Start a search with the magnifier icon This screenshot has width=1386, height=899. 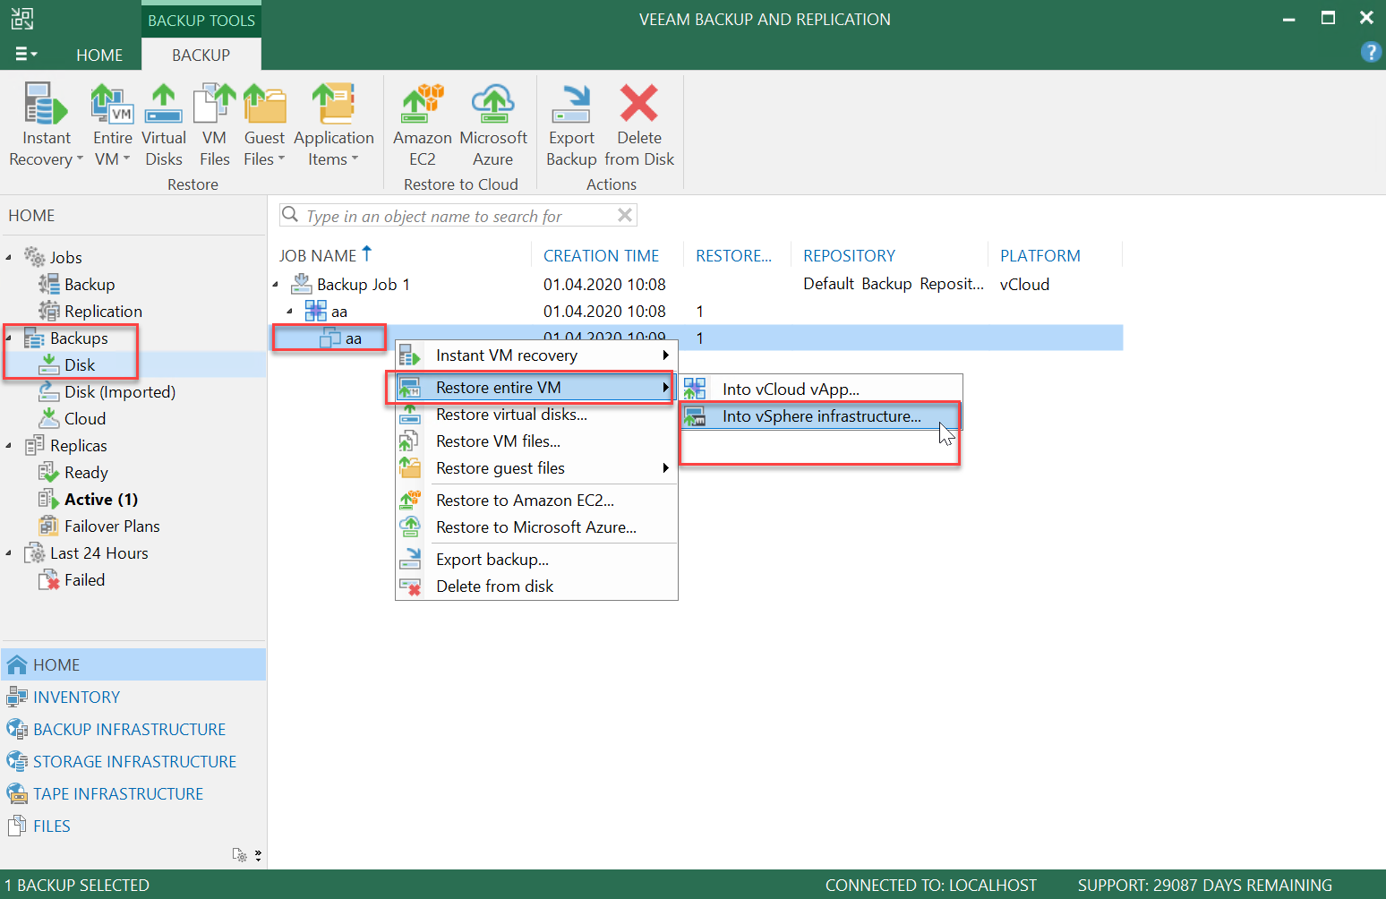pos(290,215)
